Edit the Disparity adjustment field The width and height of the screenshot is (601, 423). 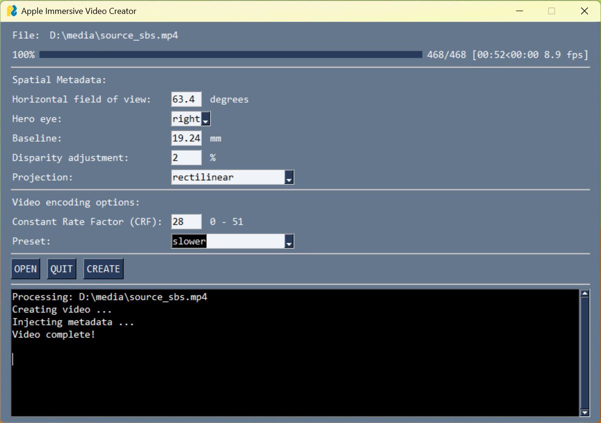(x=186, y=158)
